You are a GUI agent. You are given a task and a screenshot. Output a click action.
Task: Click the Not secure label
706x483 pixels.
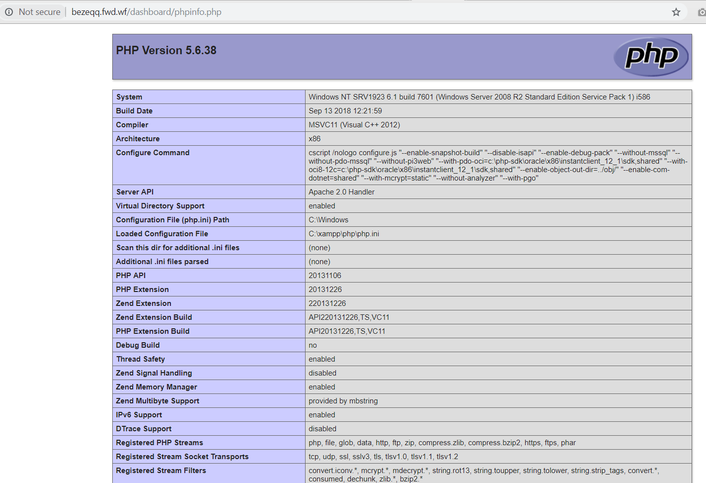click(x=40, y=12)
